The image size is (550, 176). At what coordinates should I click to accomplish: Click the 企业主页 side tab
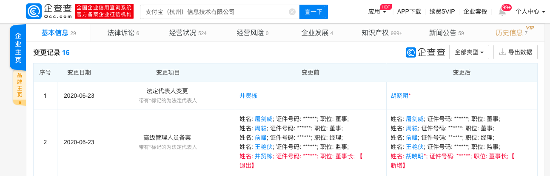pos(18,48)
